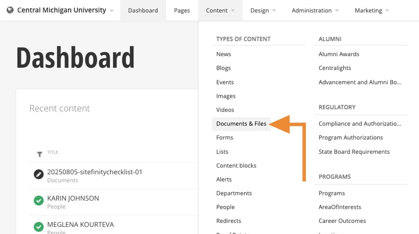Expand the Marketing menu arrow
Viewport: 419px width, 234px height.
click(387, 11)
